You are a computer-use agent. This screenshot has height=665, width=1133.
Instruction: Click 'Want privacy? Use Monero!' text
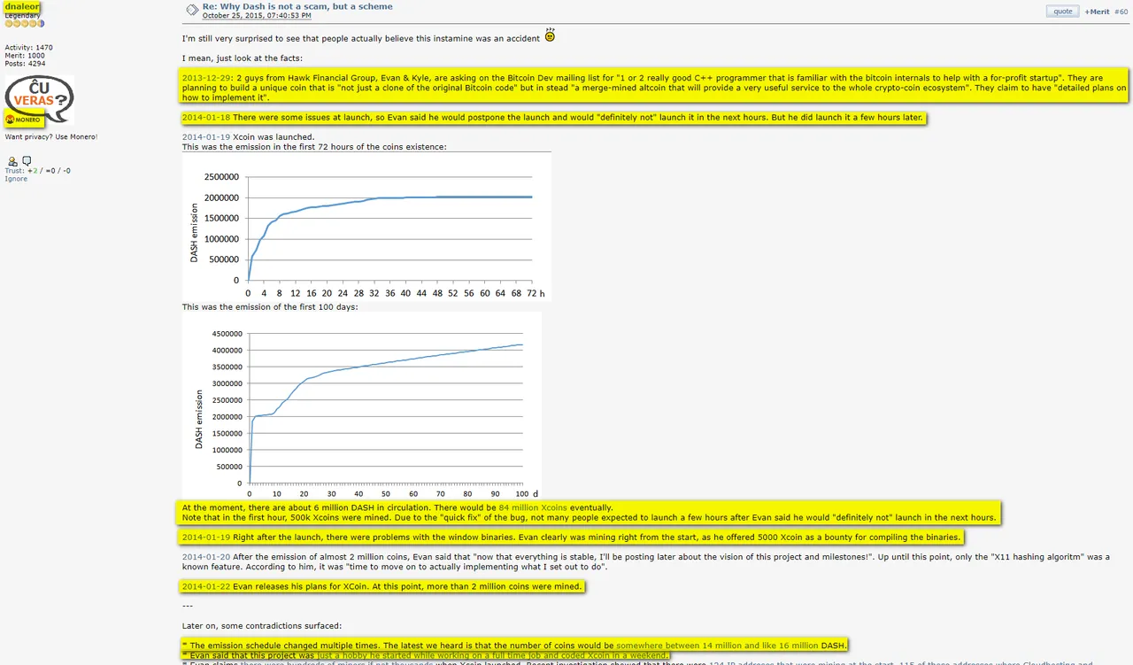(51, 137)
